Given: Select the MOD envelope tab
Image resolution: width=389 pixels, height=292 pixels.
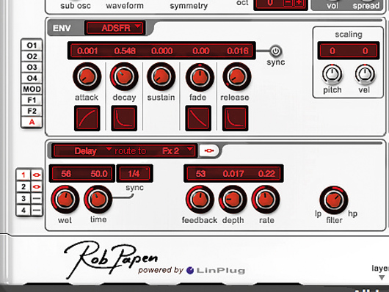Looking at the screenshot, I should (x=32, y=89).
